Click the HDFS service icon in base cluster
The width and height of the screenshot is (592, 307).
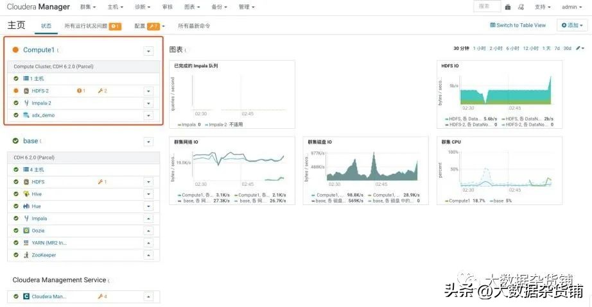[26, 182]
